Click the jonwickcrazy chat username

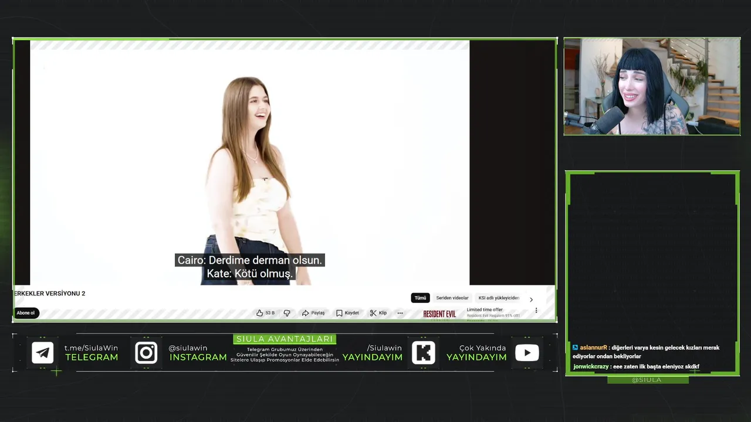click(x=591, y=367)
